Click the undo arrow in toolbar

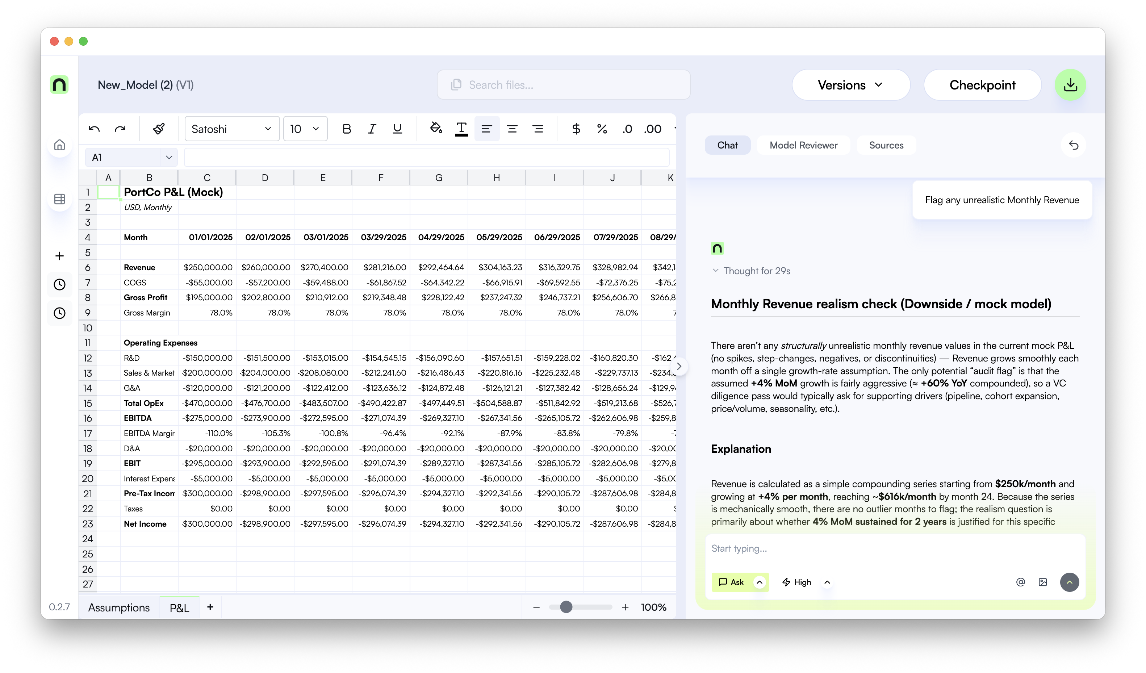(x=94, y=129)
